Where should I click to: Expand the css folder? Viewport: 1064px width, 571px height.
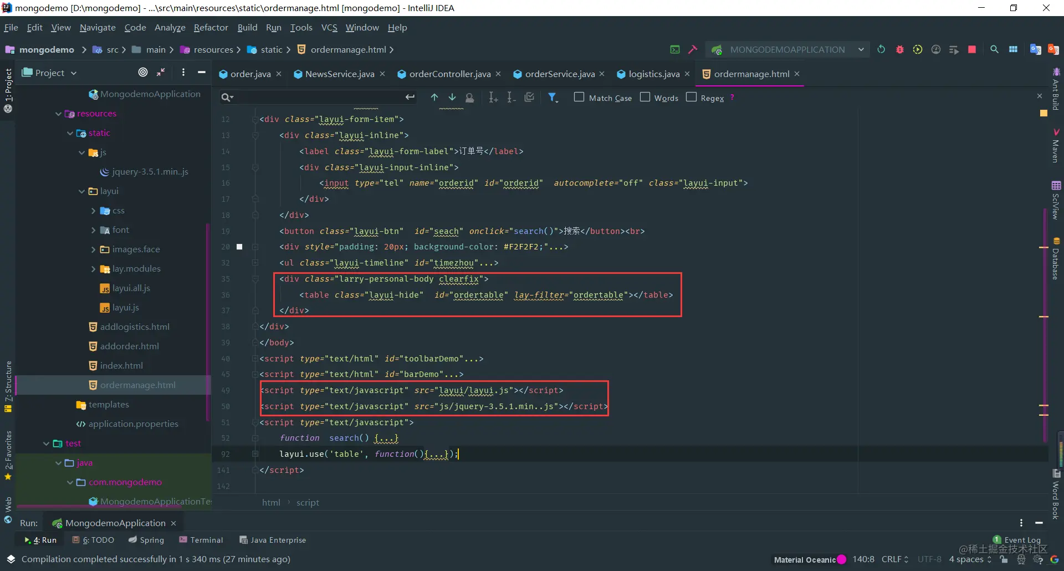[93, 211]
